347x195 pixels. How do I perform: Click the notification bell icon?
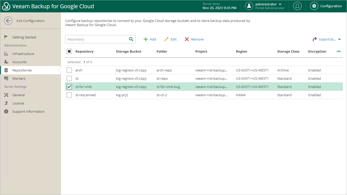point(297,6)
